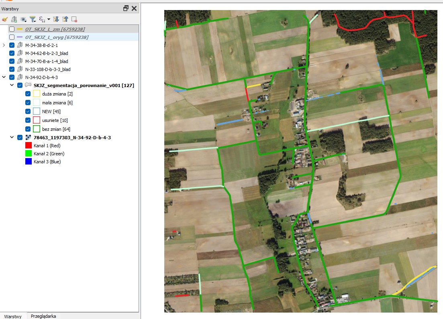Viewport: 443px width, 319px height.
Task: Click the Collapse All layers icon
Action: pos(65,19)
